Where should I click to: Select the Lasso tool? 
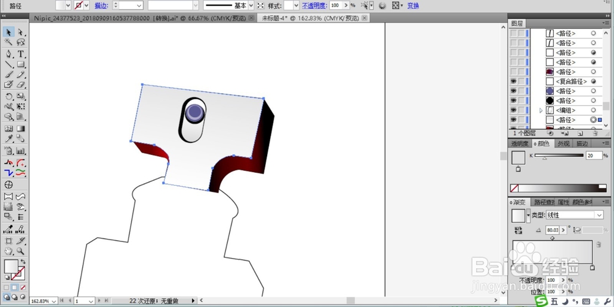click(20, 42)
